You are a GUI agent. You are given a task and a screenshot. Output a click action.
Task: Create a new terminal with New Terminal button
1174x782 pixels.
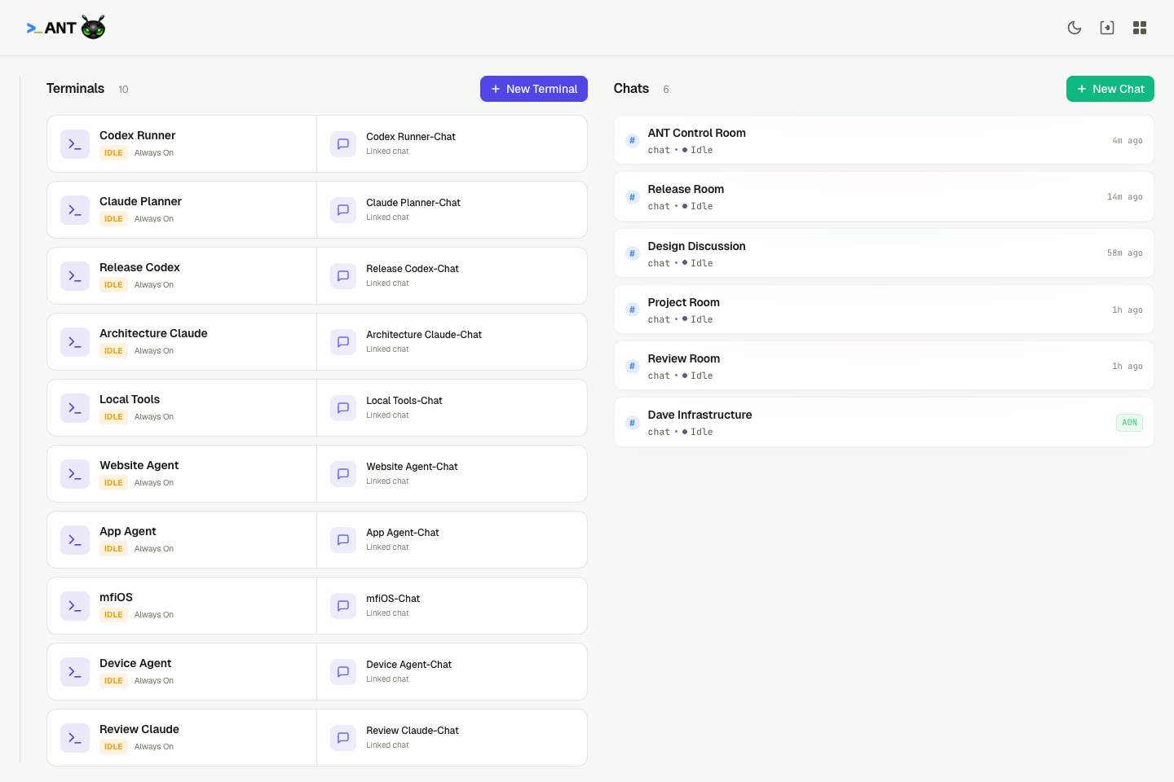click(534, 88)
